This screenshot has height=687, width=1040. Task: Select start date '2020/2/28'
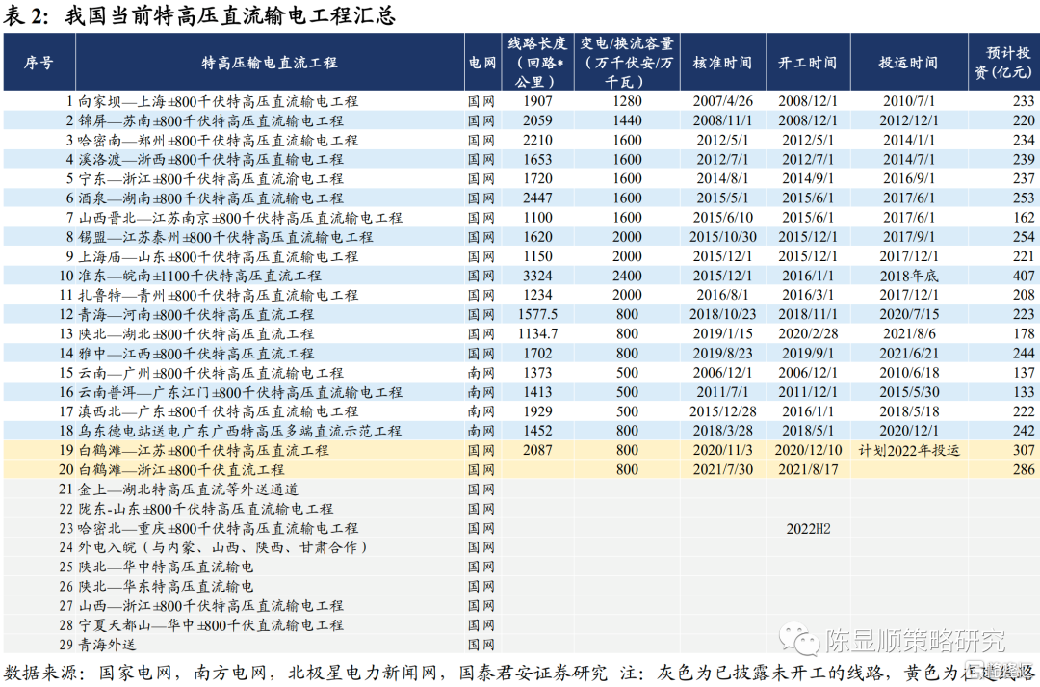tap(808, 334)
